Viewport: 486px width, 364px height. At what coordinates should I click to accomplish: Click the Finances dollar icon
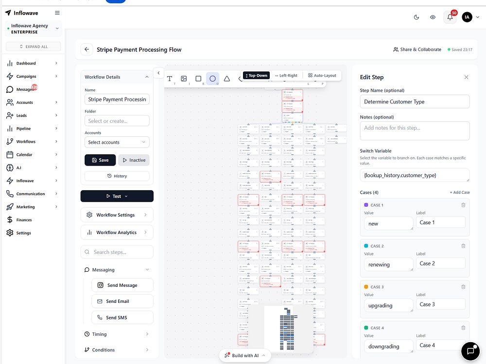click(x=10, y=220)
